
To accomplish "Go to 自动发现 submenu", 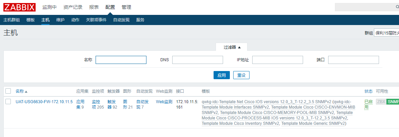I will 121,20.
